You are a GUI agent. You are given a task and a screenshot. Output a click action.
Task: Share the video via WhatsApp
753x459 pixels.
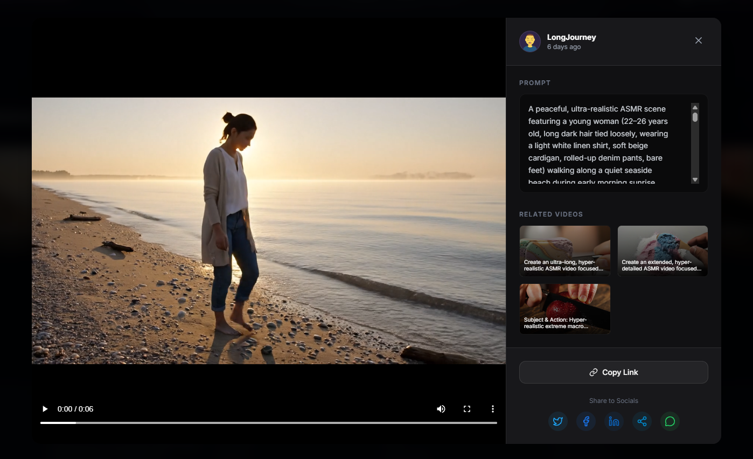click(x=670, y=421)
